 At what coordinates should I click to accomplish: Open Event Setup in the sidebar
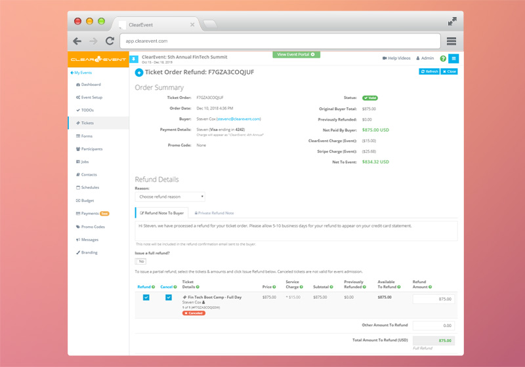click(x=89, y=97)
